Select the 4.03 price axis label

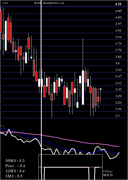coord(118,17)
